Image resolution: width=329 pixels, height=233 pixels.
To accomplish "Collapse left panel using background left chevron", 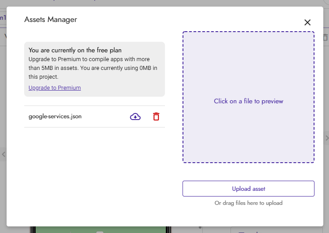I will coord(3,154).
